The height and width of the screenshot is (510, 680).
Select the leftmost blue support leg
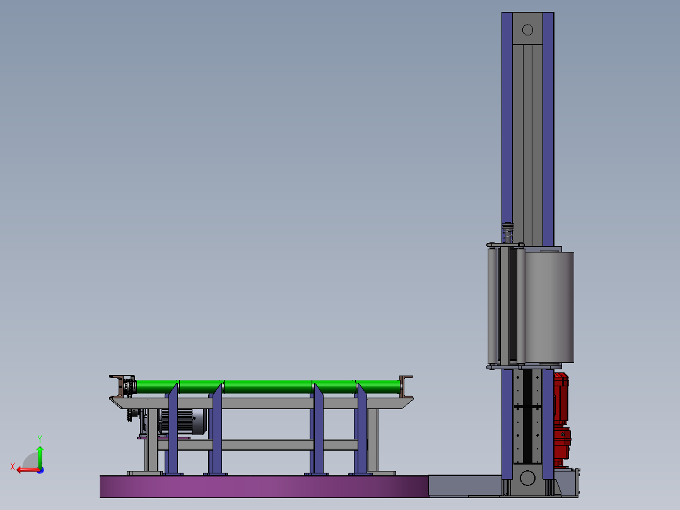click(x=172, y=429)
